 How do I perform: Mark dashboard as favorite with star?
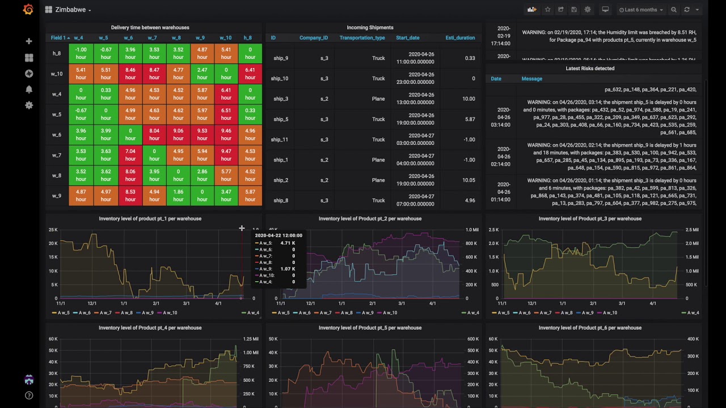click(x=547, y=10)
